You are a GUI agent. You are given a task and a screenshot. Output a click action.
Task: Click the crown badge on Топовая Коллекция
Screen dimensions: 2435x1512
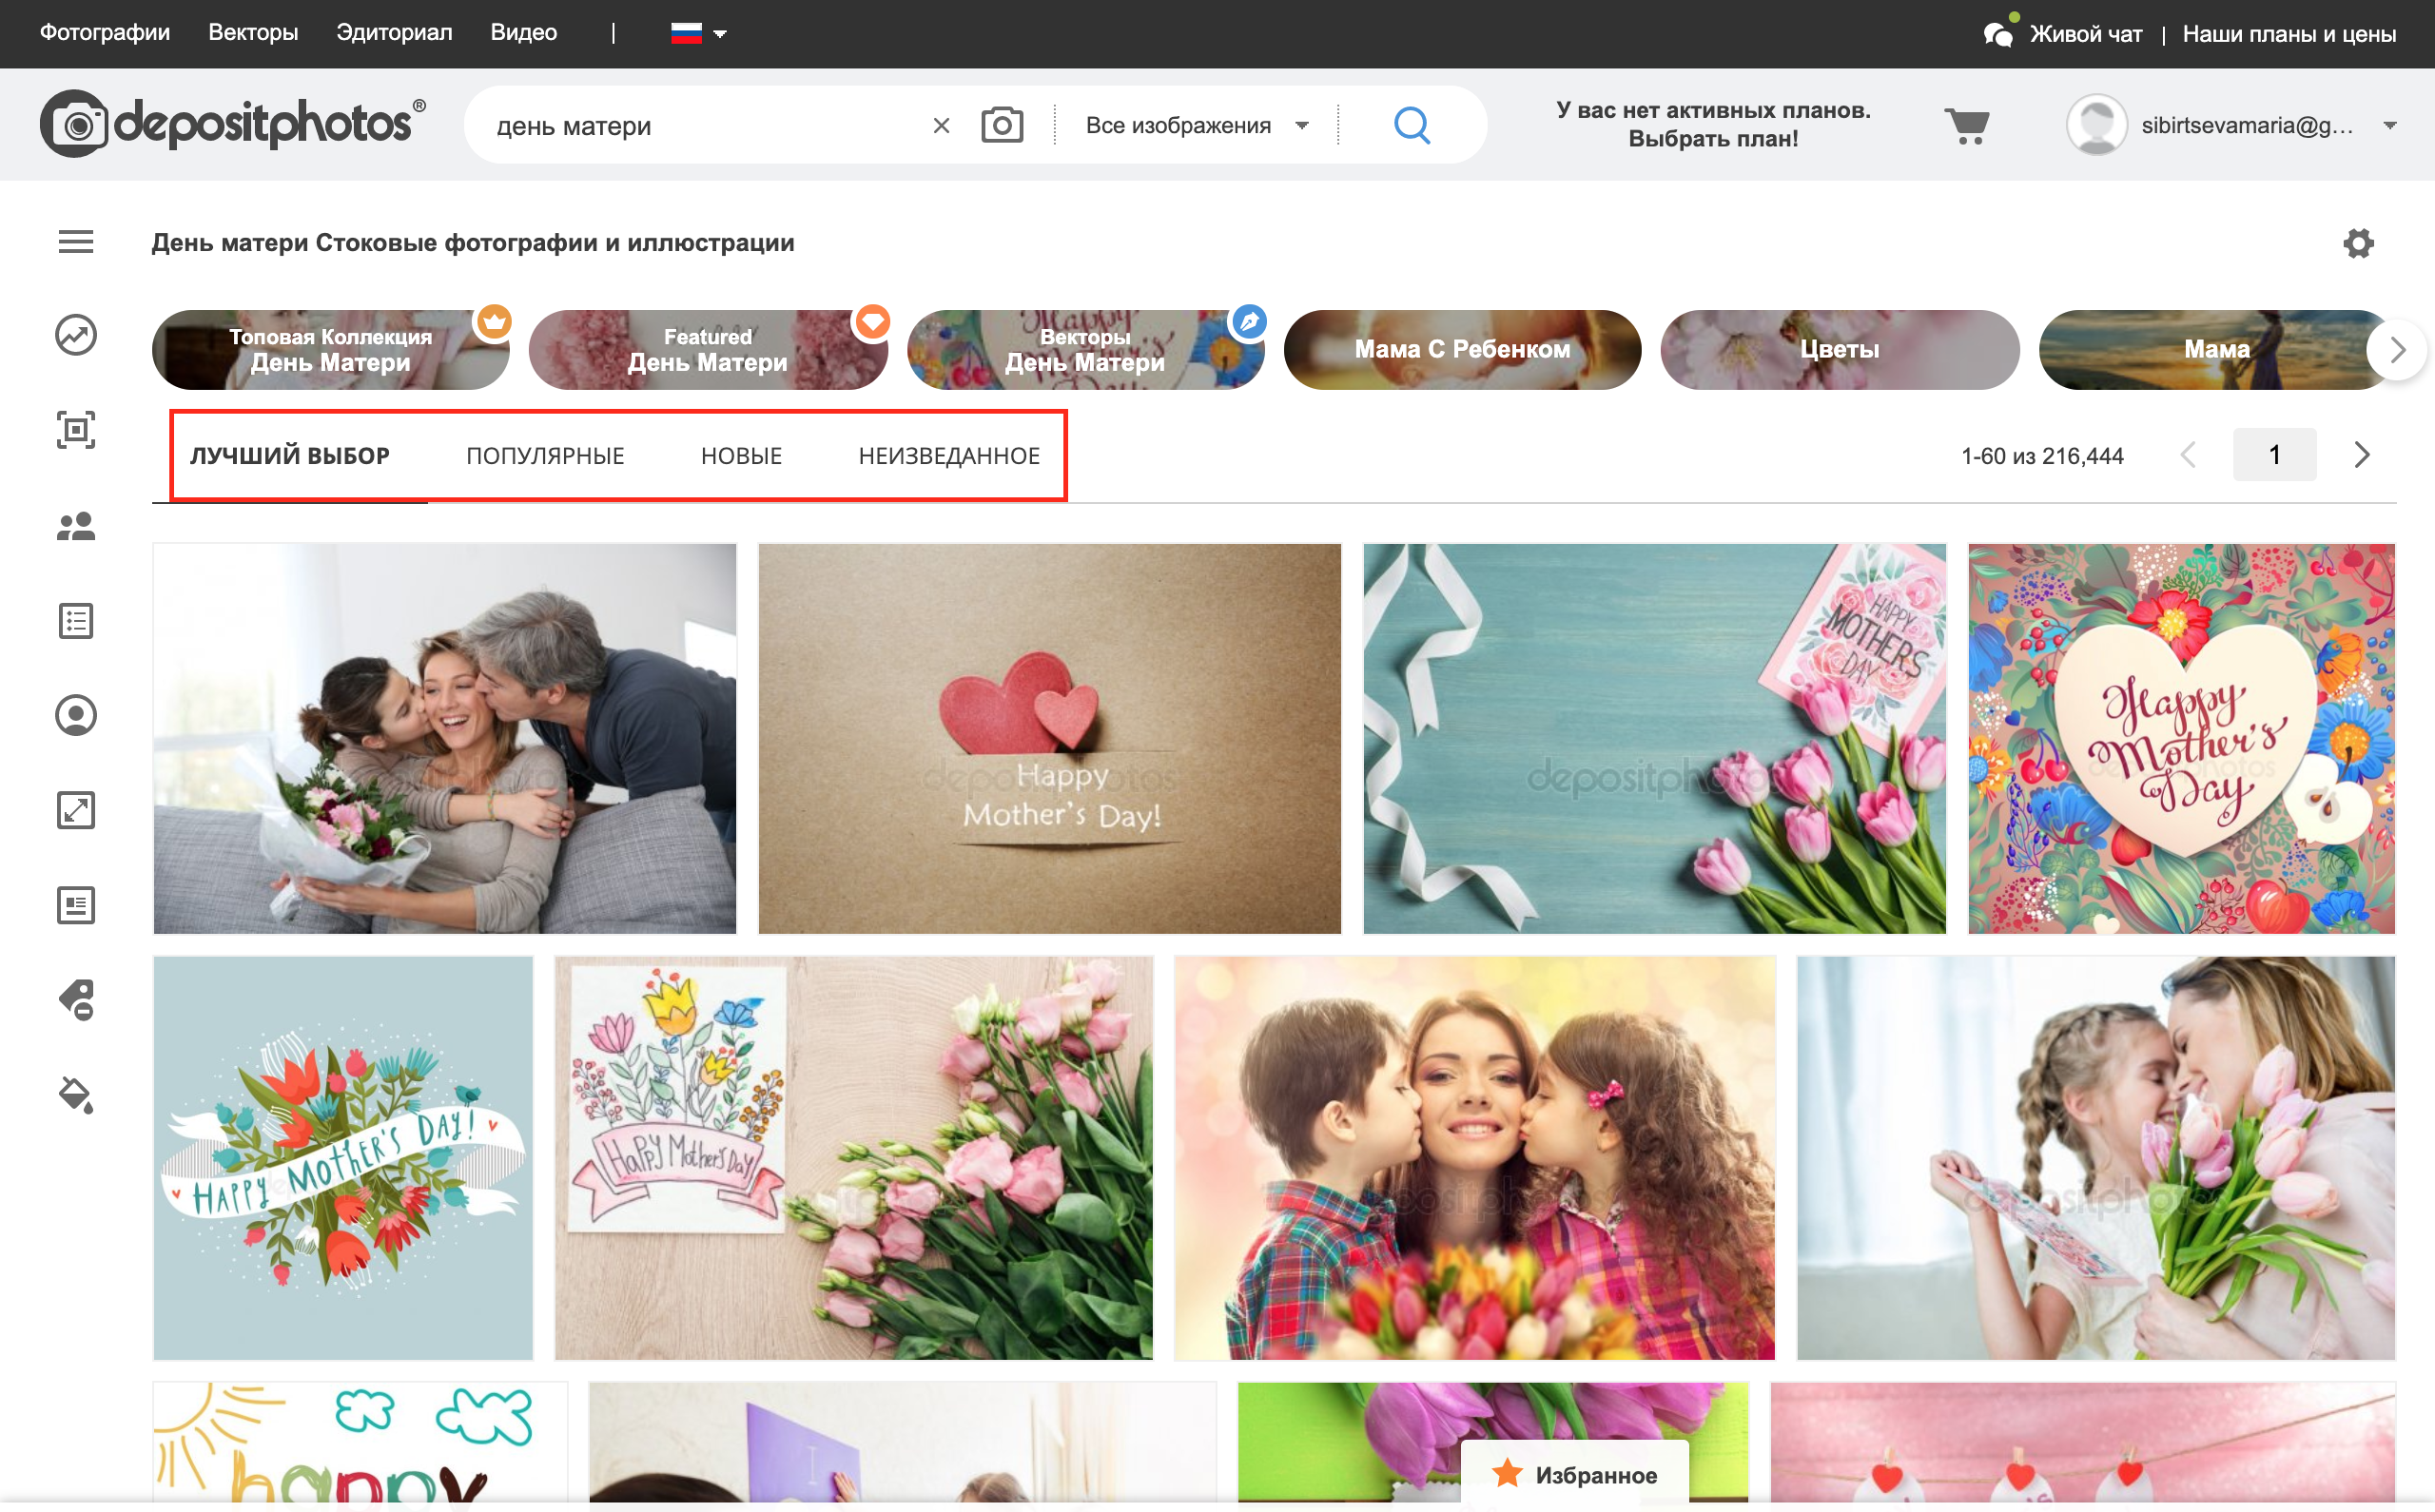click(x=494, y=321)
